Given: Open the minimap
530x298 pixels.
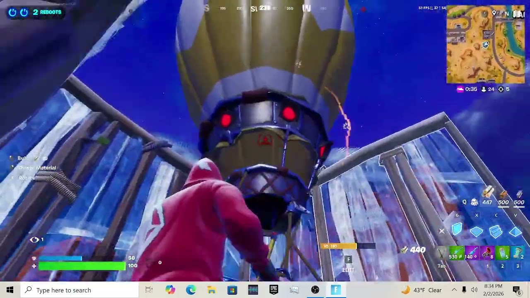Looking at the screenshot, I should (486, 44).
